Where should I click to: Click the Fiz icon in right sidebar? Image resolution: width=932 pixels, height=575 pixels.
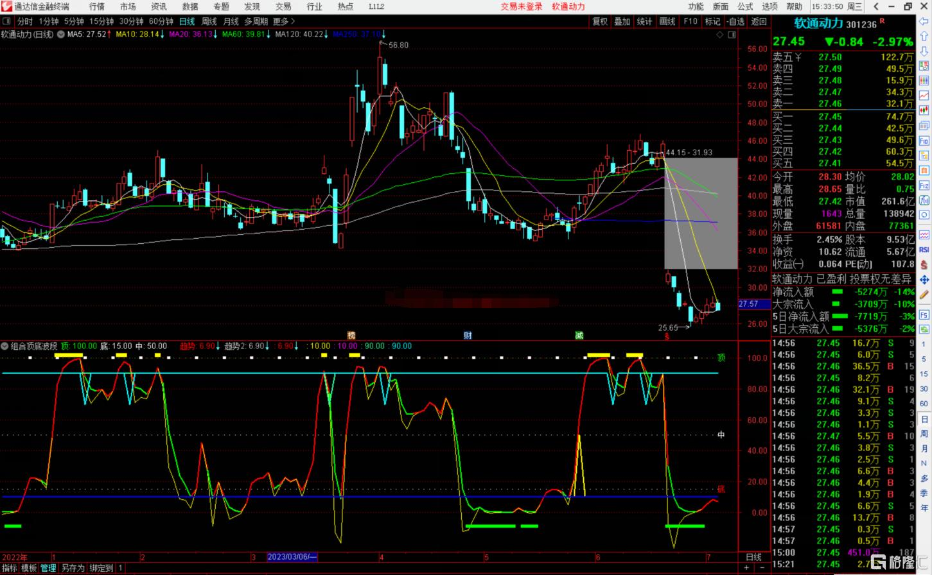tap(924, 185)
